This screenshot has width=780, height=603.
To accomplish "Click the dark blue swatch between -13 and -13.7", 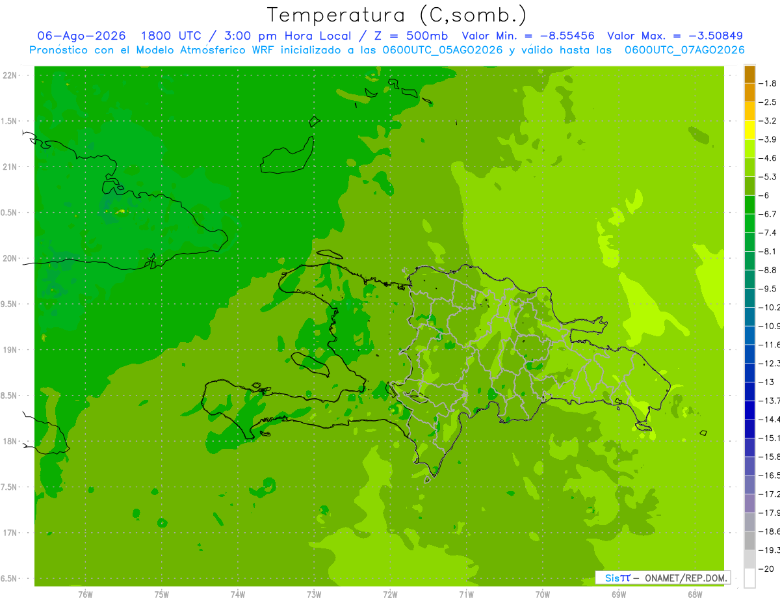I will (x=749, y=391).
